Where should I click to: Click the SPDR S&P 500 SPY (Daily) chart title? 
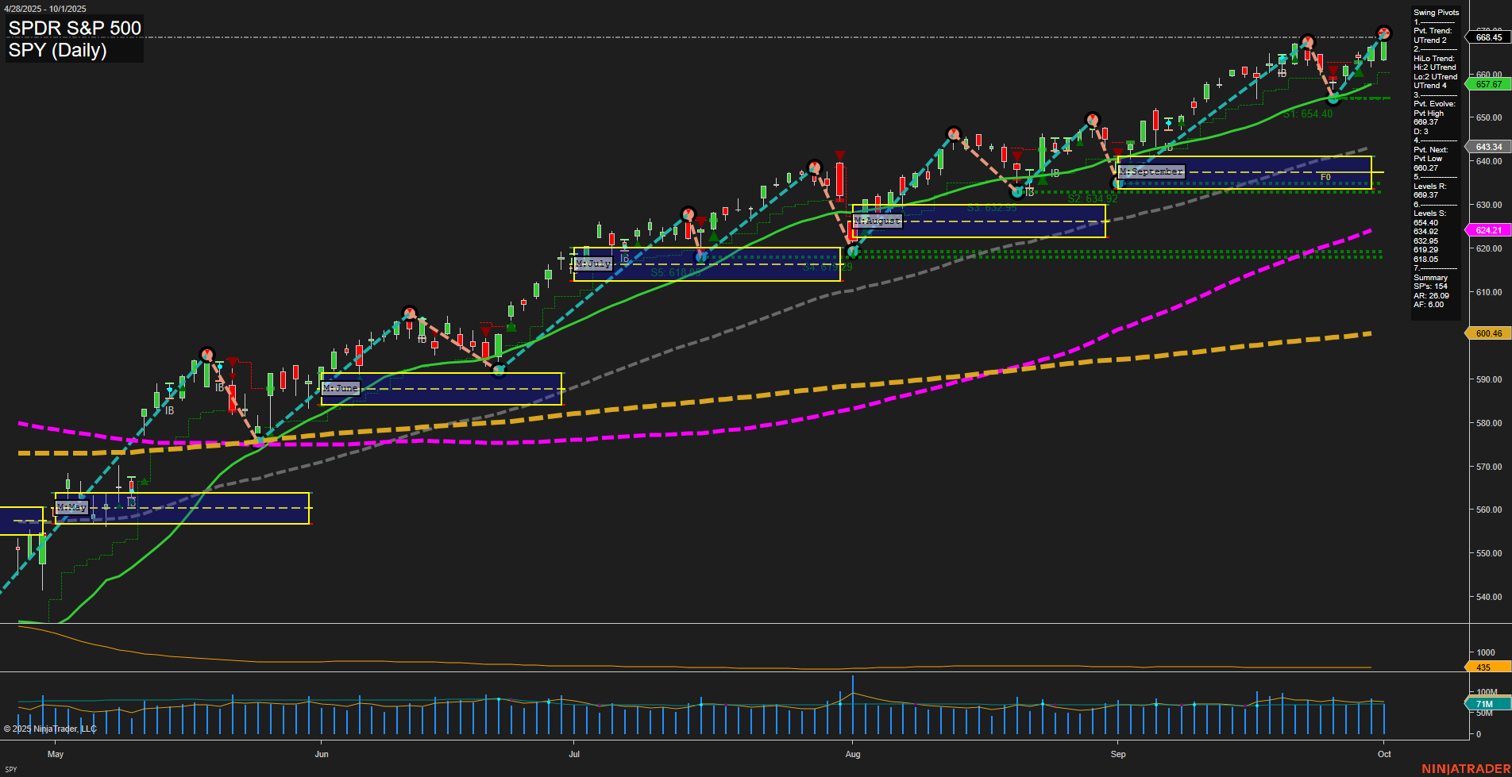(74, 40)
